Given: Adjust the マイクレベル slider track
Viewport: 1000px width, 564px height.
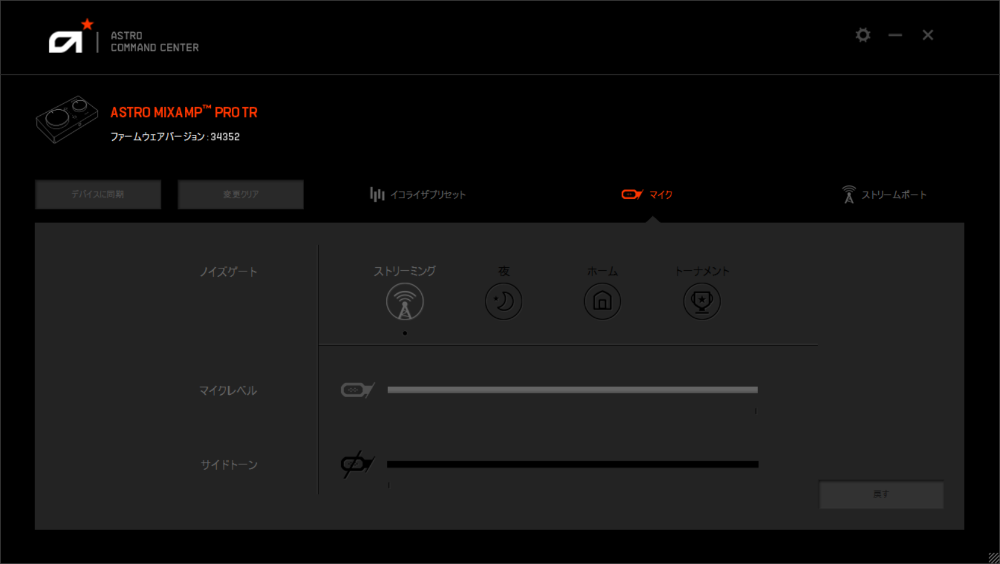Looking at the screenshot, I should [x=573, y=390].
